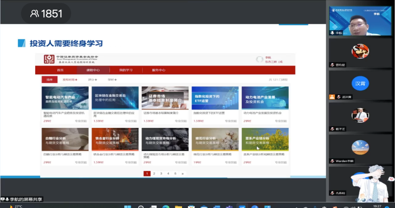Sort courses by 评分 arrow
The width and height of the screenshot is (395, 208).
coord(93,80)
